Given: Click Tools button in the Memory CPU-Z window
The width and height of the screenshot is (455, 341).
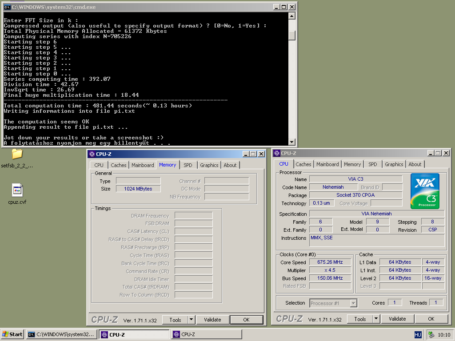Looking at the screenshot, I should (175, 320).
